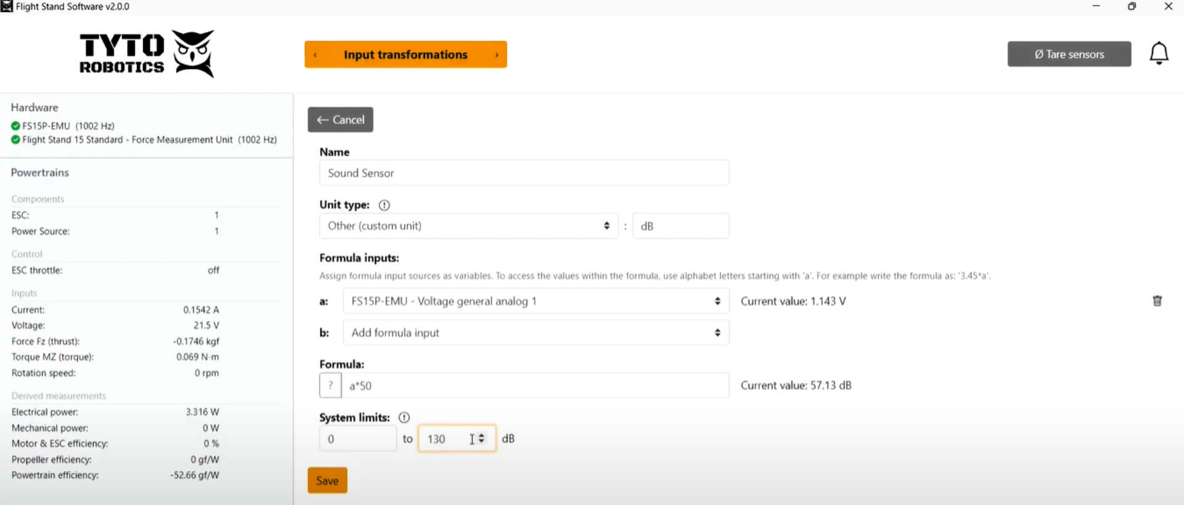This screenshot has height=505, width=1184.
Task: Click the Formula text field
Action: [535, 386]
